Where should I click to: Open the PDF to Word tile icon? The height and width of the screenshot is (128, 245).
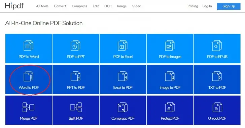[x=28, y=46]
